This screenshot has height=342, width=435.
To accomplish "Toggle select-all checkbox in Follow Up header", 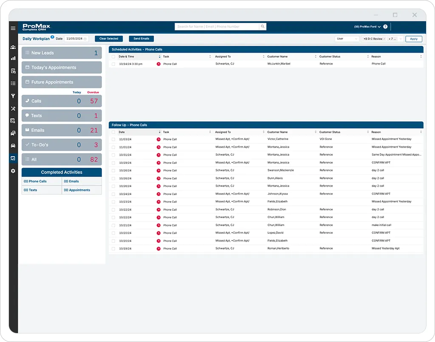I will (113, 132).
